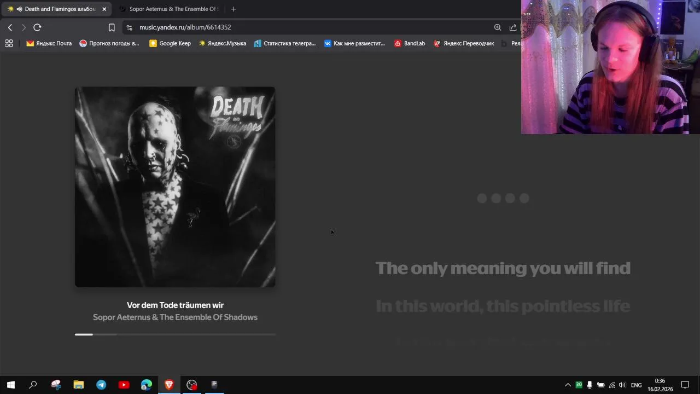Open the Windows Start menu
The width and height of the screenshot is (700, 394).
click(x=10, y=385)
